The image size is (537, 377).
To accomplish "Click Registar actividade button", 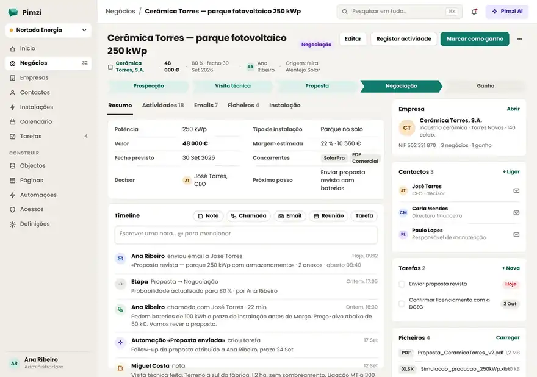I will click(x=403, y=39).
